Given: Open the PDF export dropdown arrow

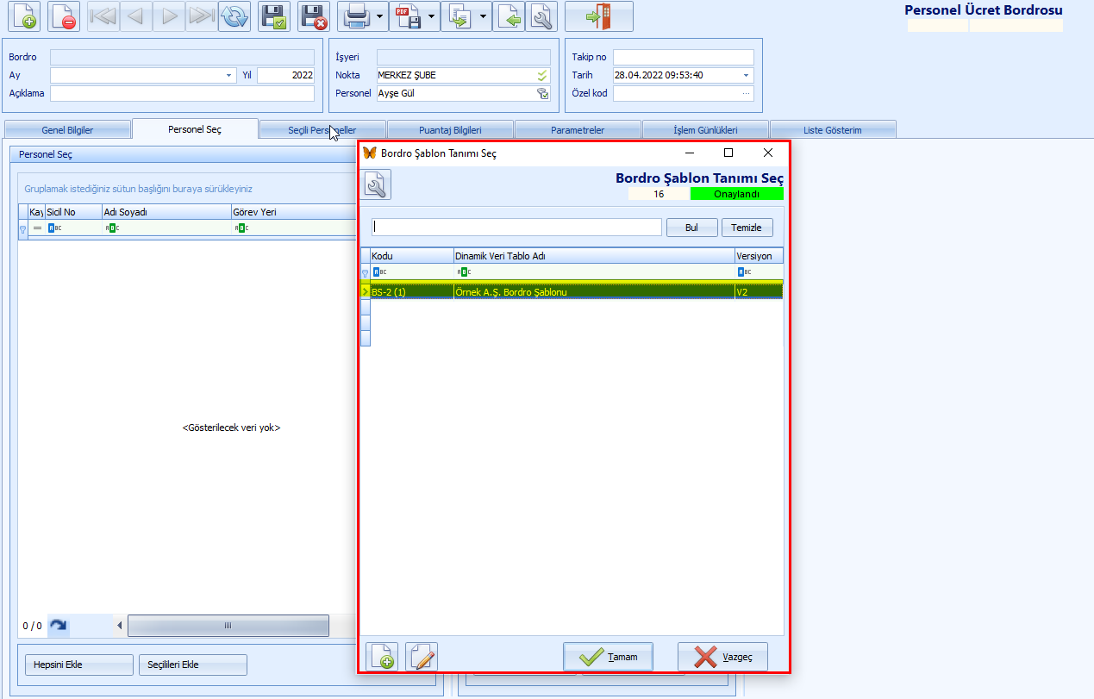Looking at the screenshot, I should [433, 16].
